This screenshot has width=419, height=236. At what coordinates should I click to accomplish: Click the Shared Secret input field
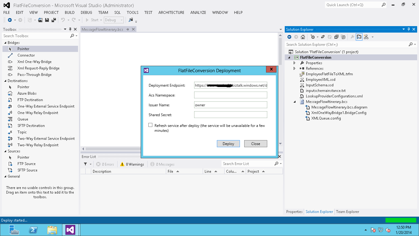click(x=231, y=115)
